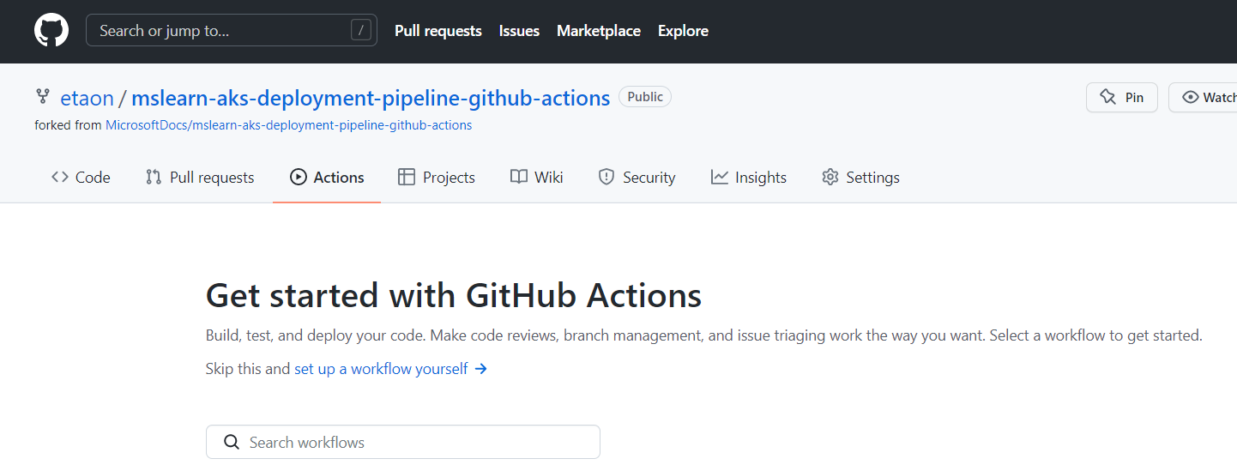Click magnifier icon in Search workflows box
1237x471 pixels.
coord(231,442)
